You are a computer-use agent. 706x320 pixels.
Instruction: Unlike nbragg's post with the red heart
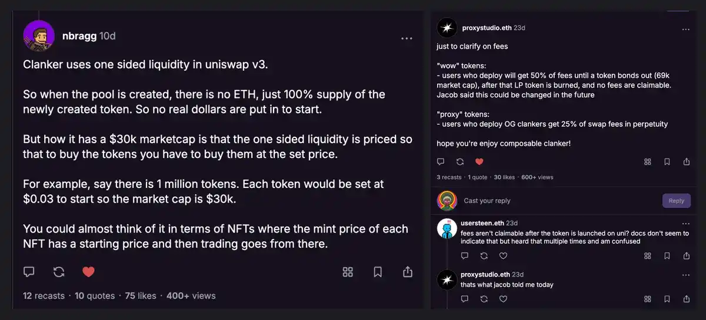tap(88, 272)
